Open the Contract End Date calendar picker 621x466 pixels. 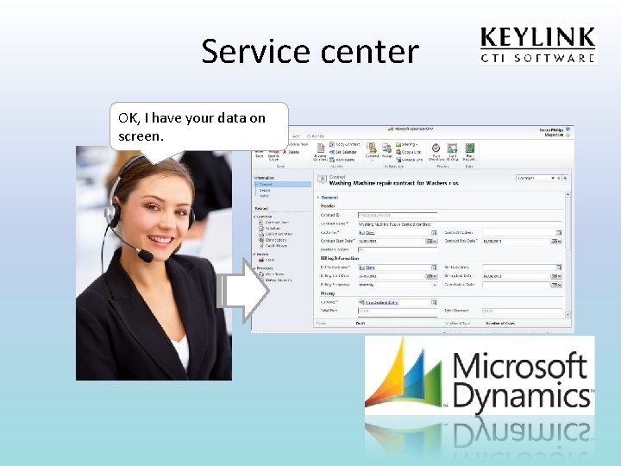tap(556, 242)
